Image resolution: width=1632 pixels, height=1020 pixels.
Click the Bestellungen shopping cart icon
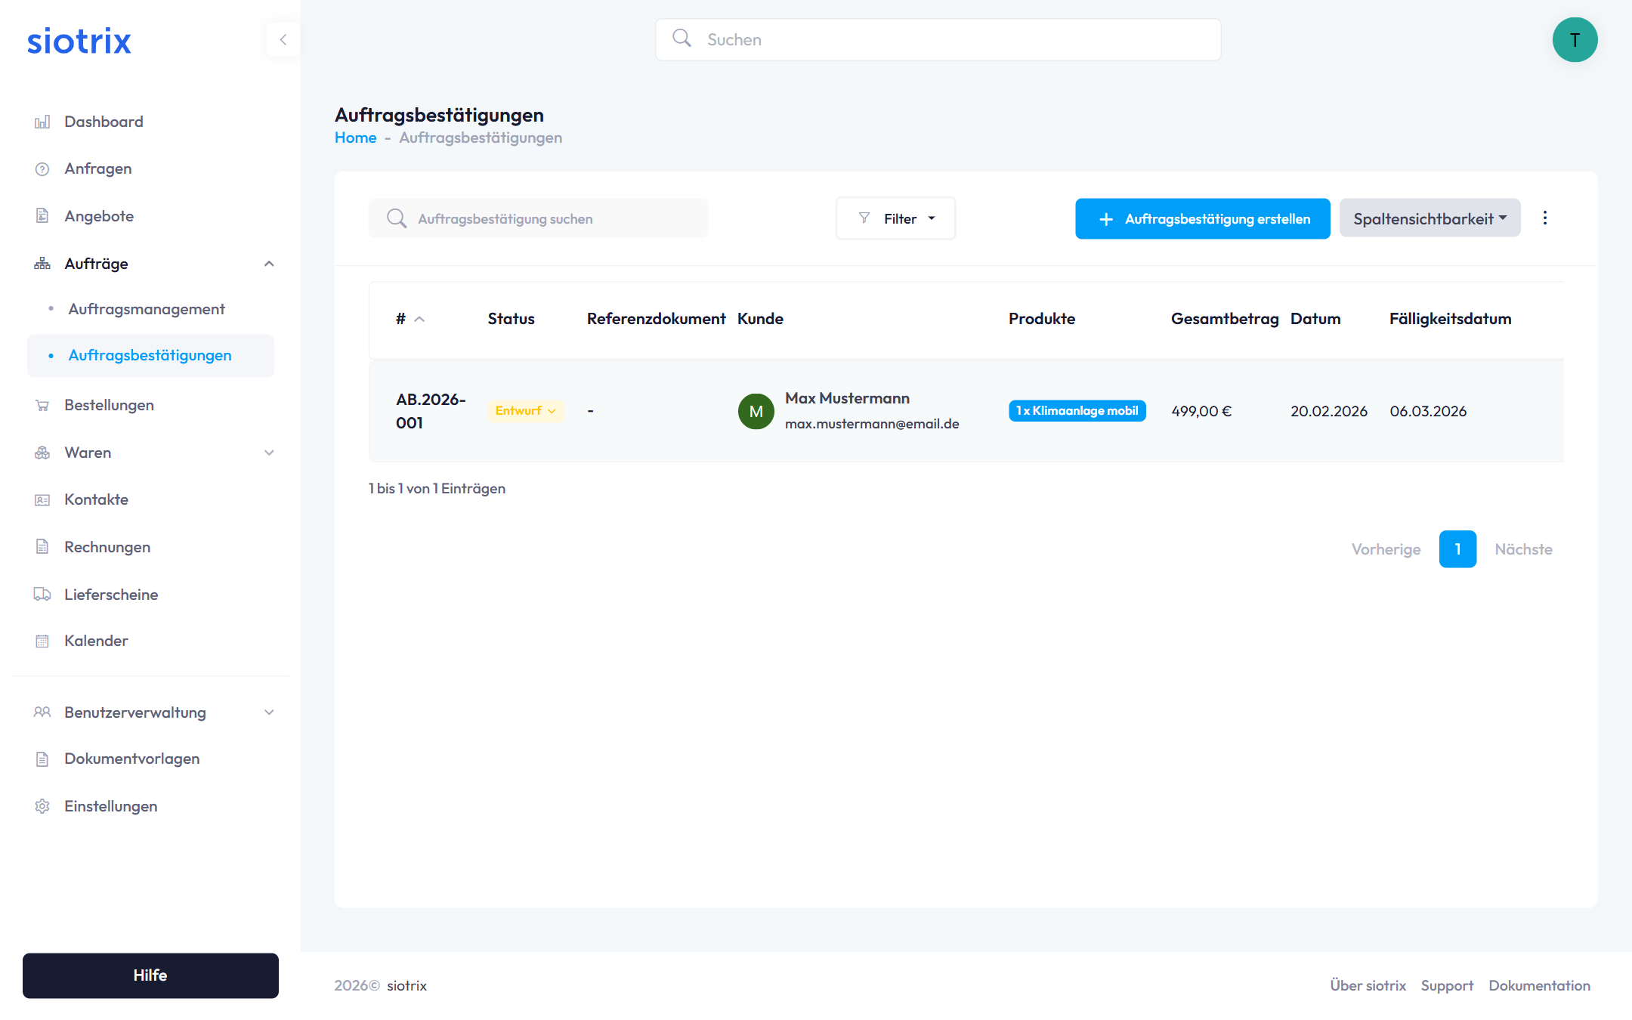(42, 406)
